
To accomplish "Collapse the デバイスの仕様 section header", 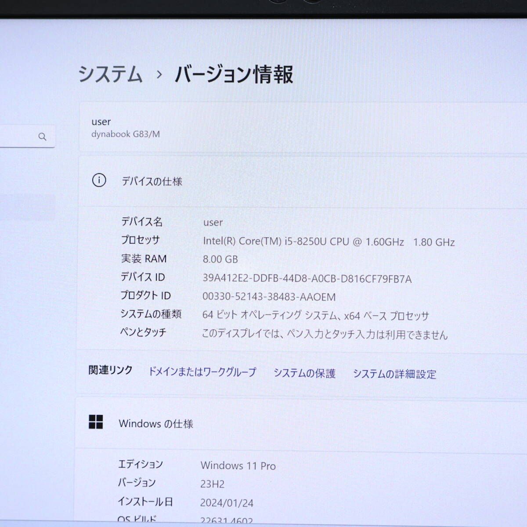I will coord(303,181).
